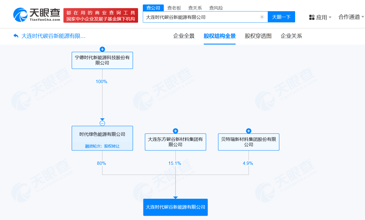Click the 80% shareholding label
Image resolution: width=365 pixels, height=220 pixels.
101,163
